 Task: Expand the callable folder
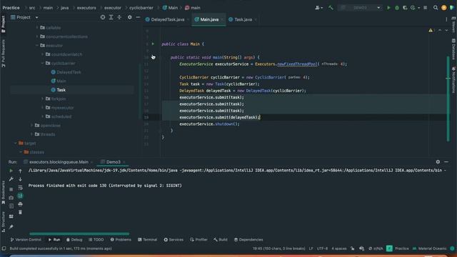(37, 28)
